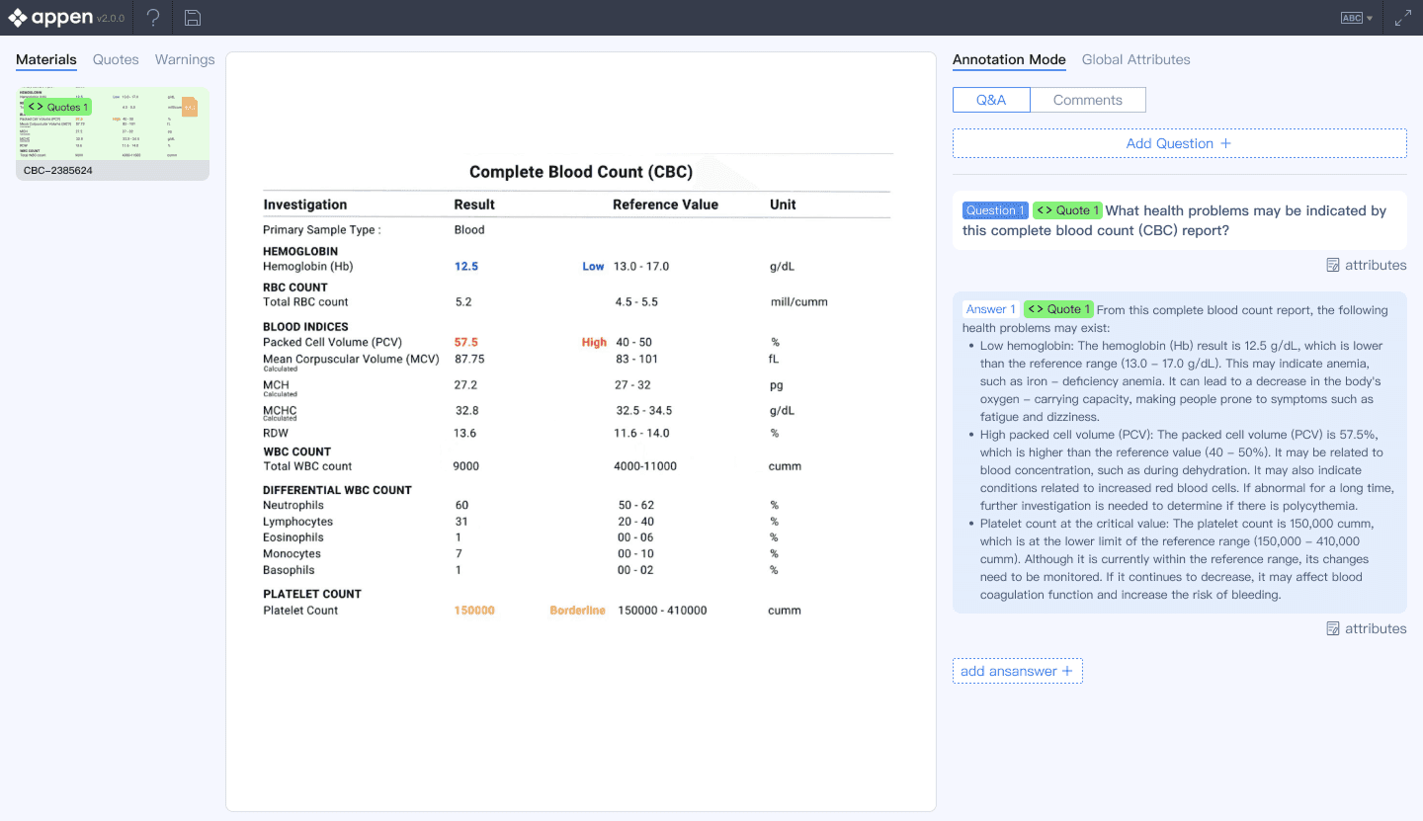Open the ABC language dropdown
This screenshot has width=1423, height=821.
click(1356, 18)
